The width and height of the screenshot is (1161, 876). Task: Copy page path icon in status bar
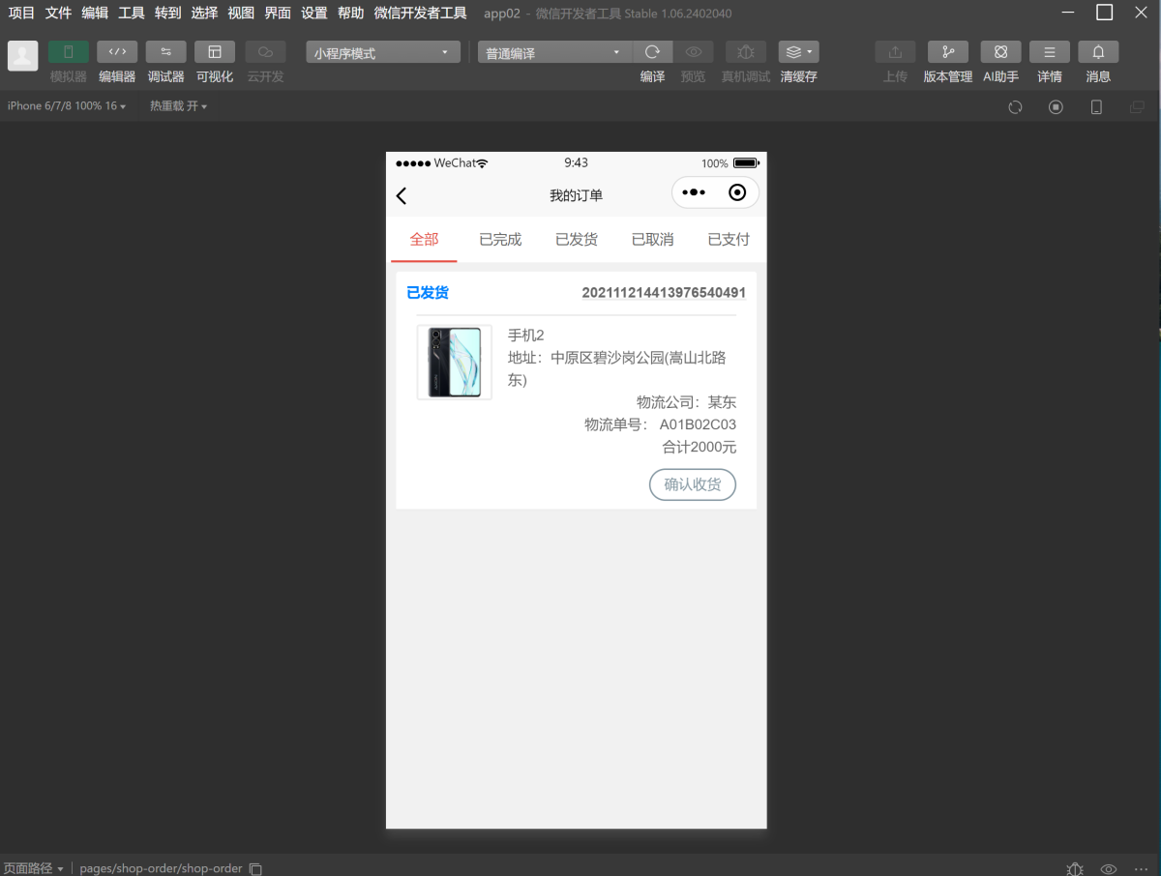coord(255,868)
